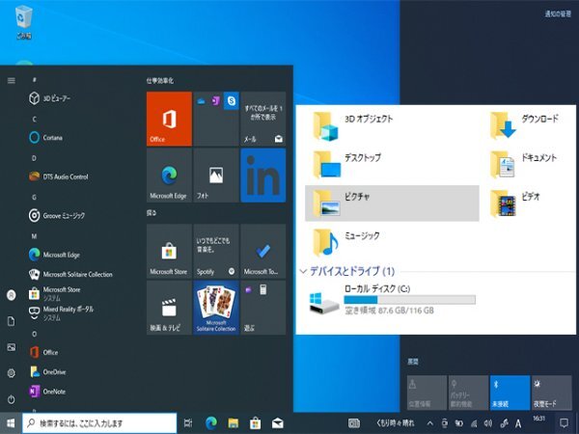Click the C letter header in the app list
Image resolution: width=579 pixels, height=434 pixels.
click(x=35, y=119)
